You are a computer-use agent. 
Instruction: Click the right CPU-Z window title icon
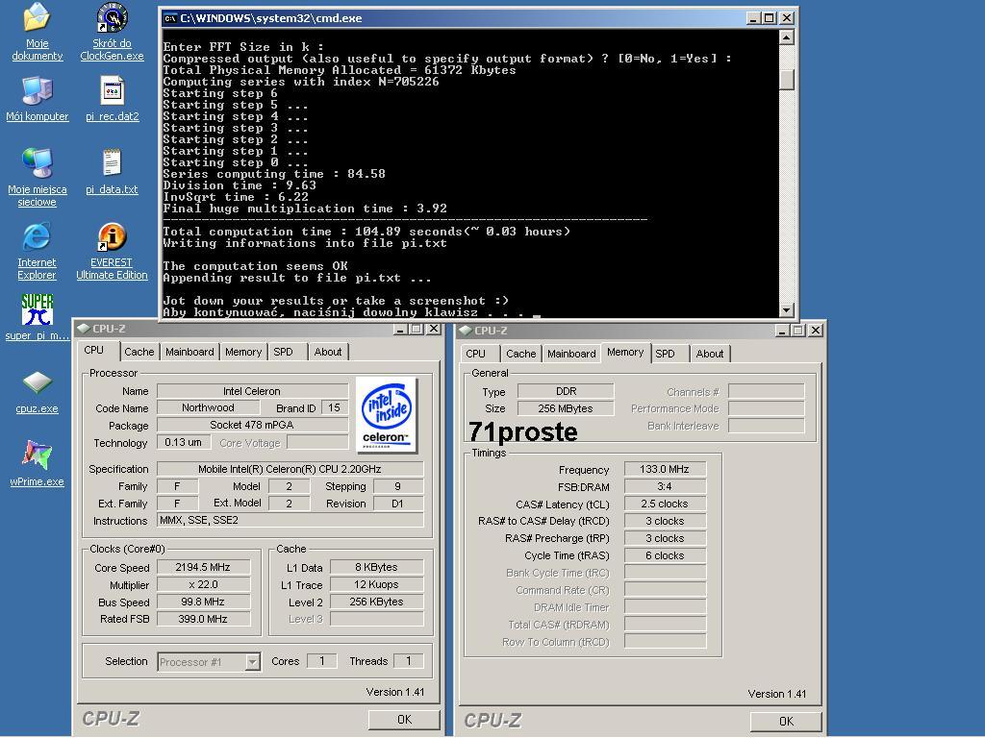(x=466, y=331)
